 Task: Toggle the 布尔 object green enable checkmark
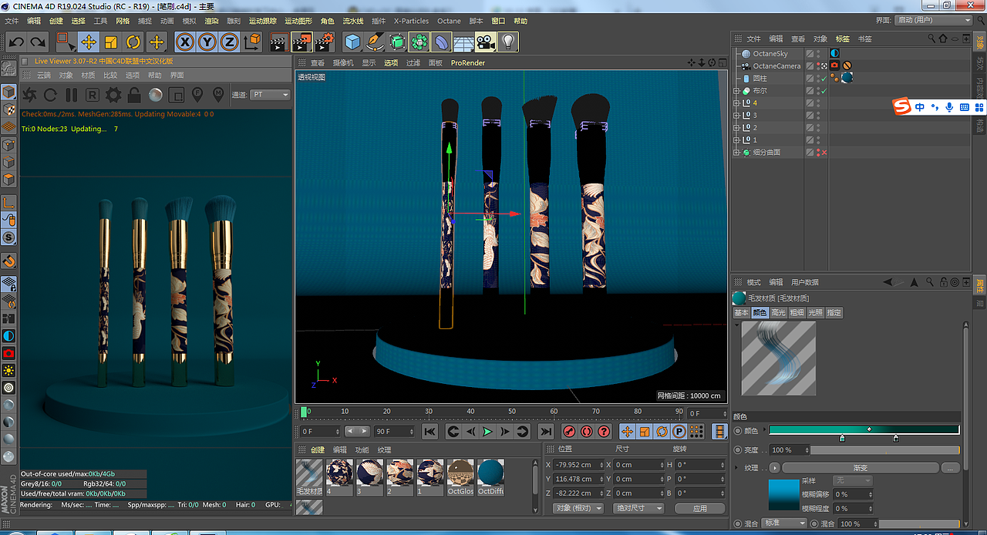tap(824, 91)
